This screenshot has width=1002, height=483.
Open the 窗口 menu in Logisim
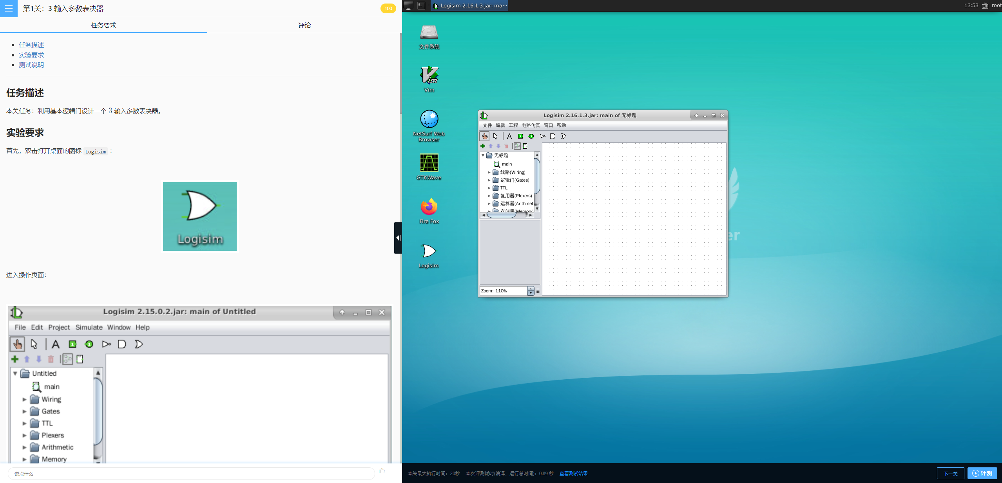coord(548,125)
